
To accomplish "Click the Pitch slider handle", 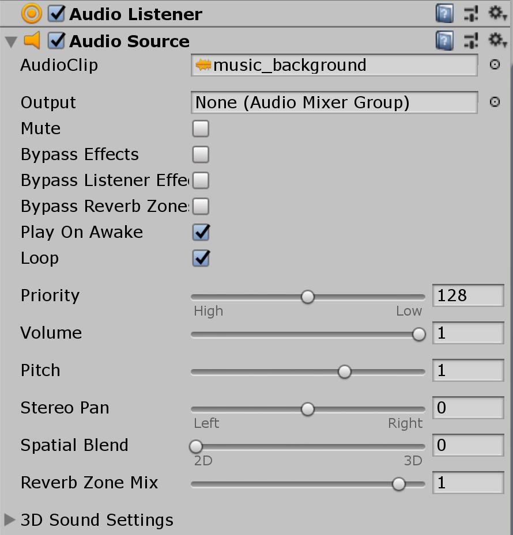I will pos(345,371).
